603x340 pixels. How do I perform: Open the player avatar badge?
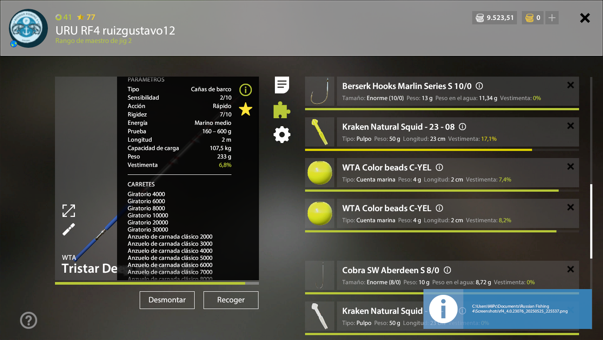[28, 28]
